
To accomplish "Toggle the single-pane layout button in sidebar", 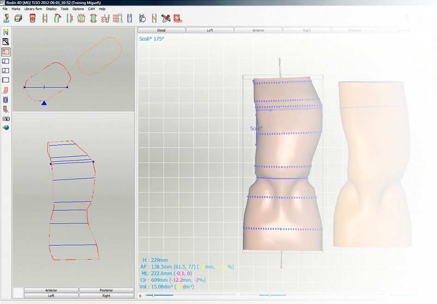I will click(x=6, y=80).
